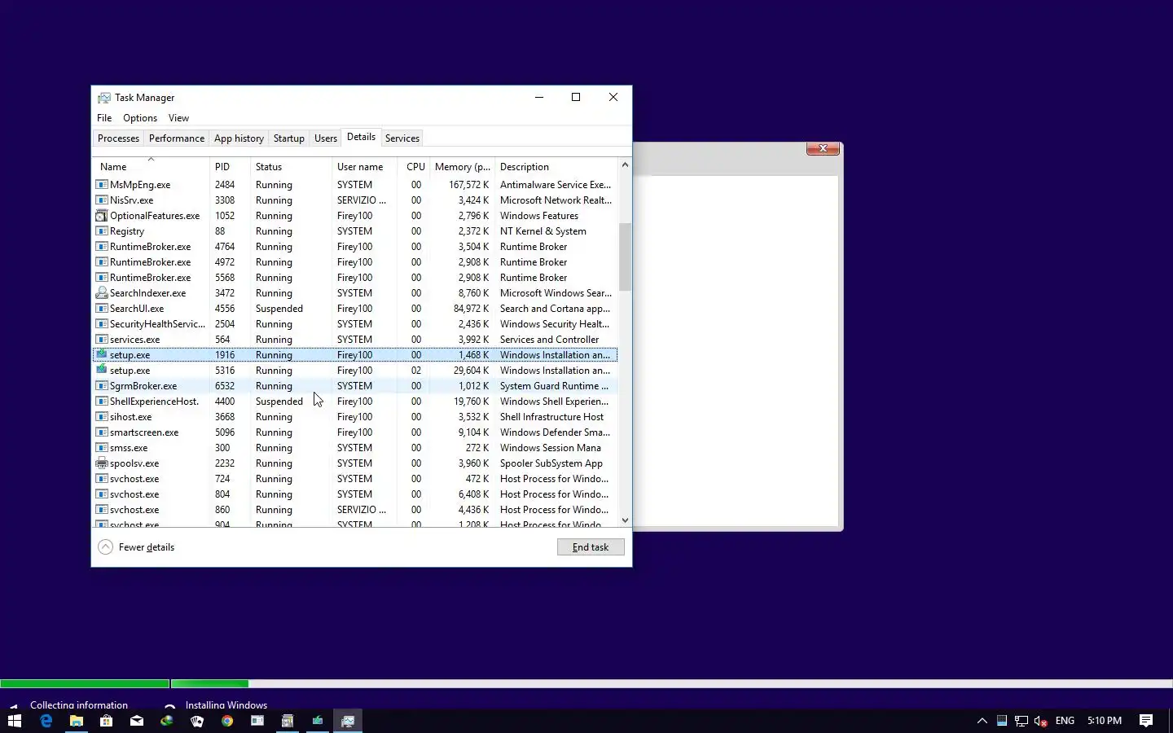This screenshot has height=733, width=1173.
Task: Click icon of setup.exe PID 5316
Action: [x=102, y=371]
